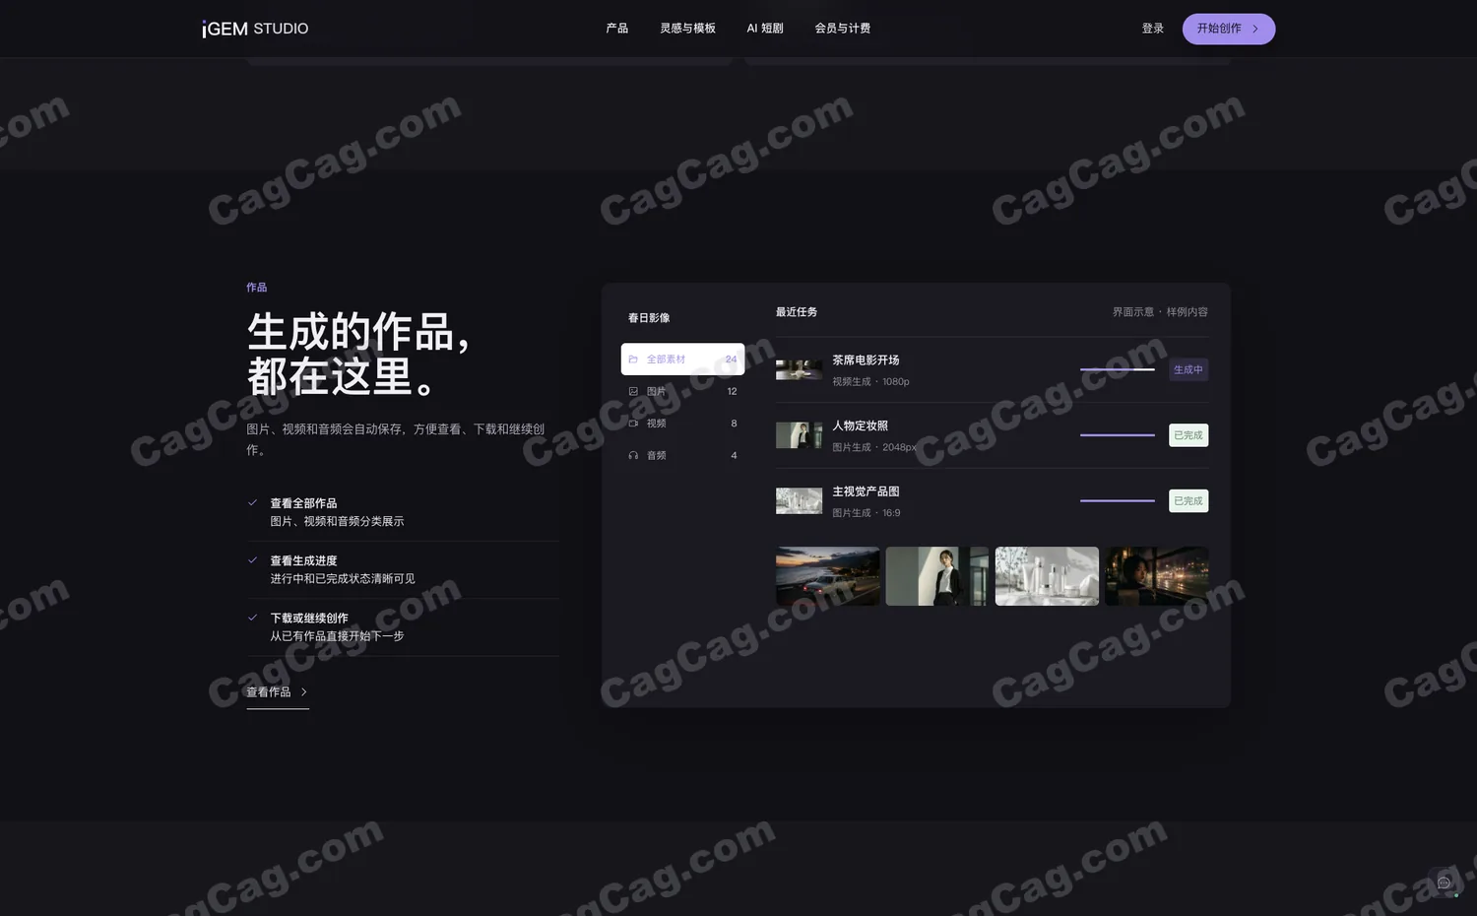Click the iGEM STUDIO logo
The image size is (1477, 916).
[255, 29]
